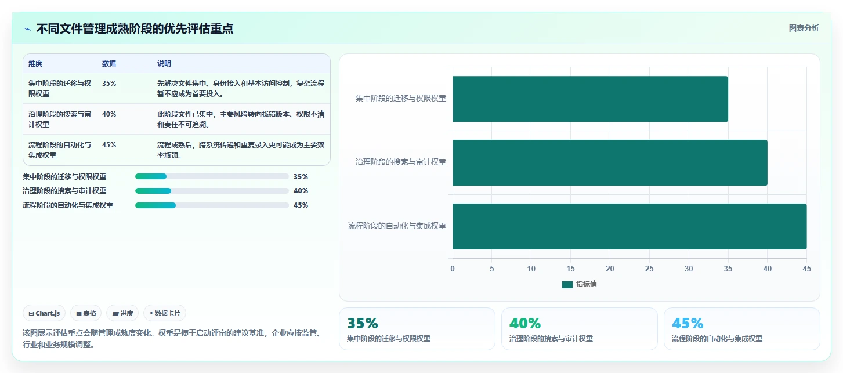
Task: Click the 35% progress bar for 集中阶段
Action: point(212,176)
